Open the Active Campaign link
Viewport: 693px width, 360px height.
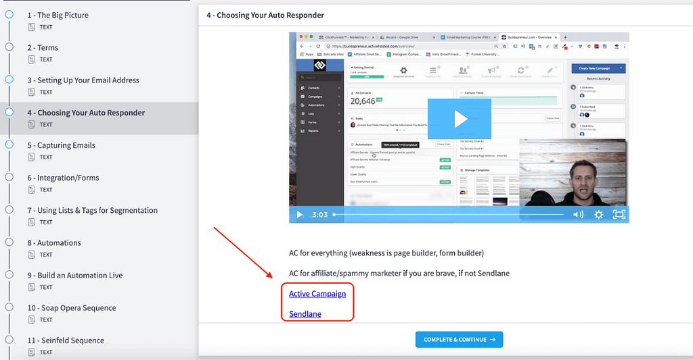(317, 294)
